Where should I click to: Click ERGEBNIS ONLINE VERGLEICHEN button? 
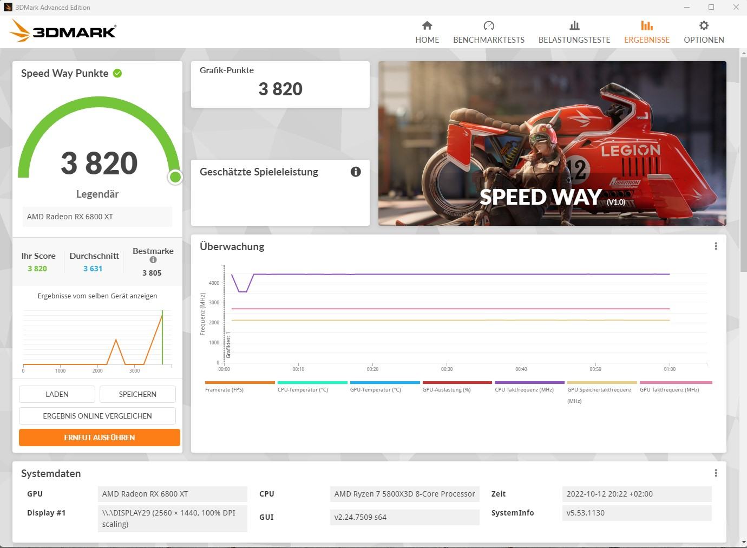97,416
